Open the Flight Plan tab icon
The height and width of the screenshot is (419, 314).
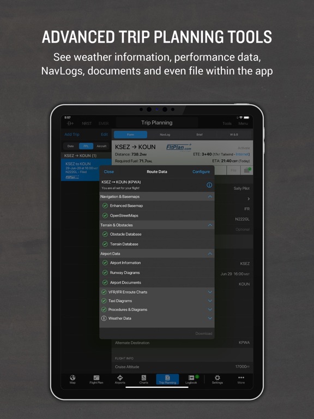96,379
